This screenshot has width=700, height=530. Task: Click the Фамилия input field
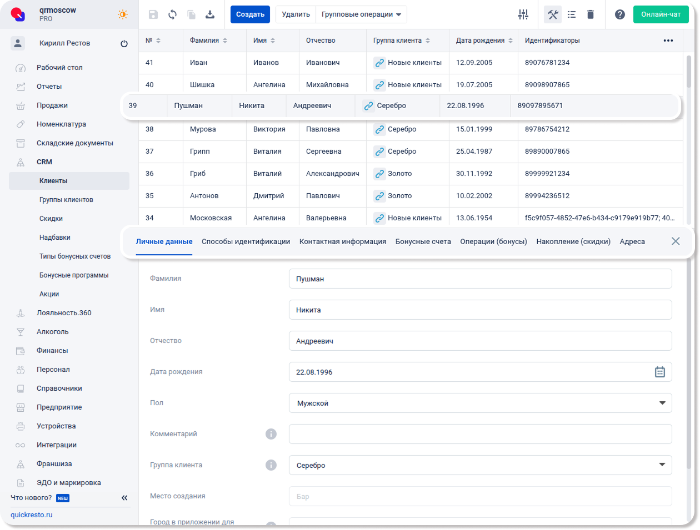tap(480, 279)
